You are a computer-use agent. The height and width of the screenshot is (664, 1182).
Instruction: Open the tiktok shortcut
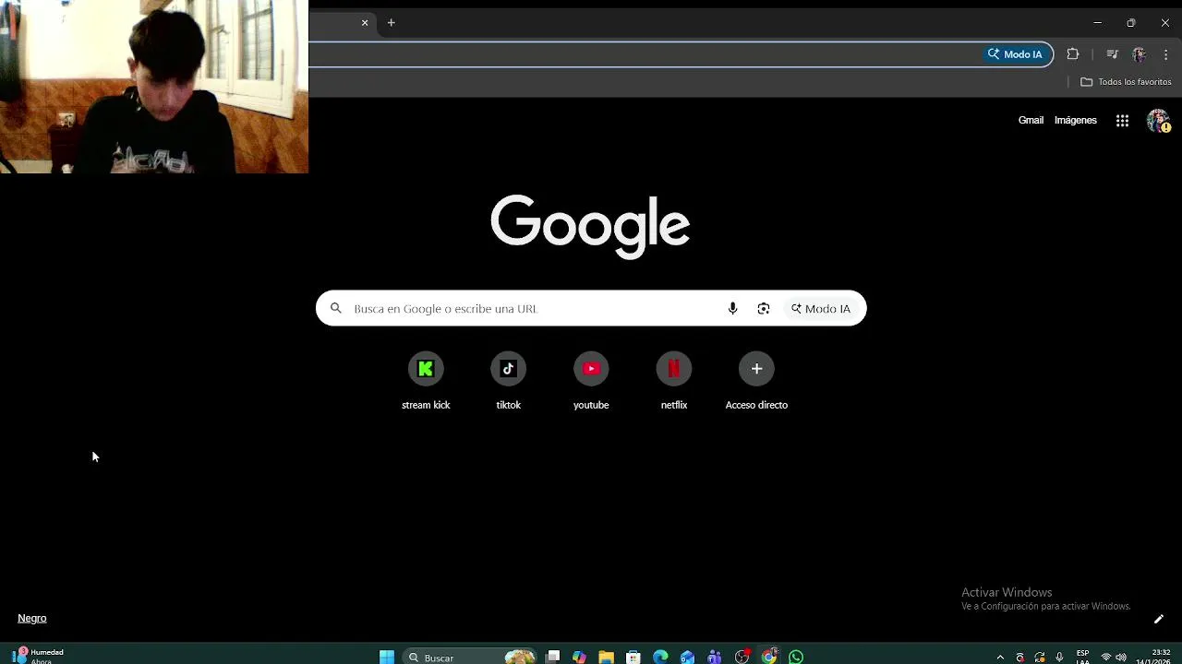click(x=508, y=382)
